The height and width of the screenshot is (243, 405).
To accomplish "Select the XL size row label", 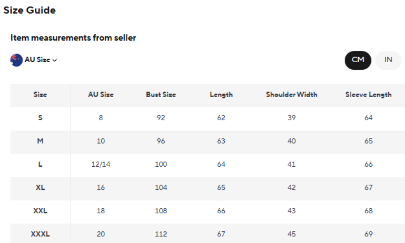I will click(40, 187).
